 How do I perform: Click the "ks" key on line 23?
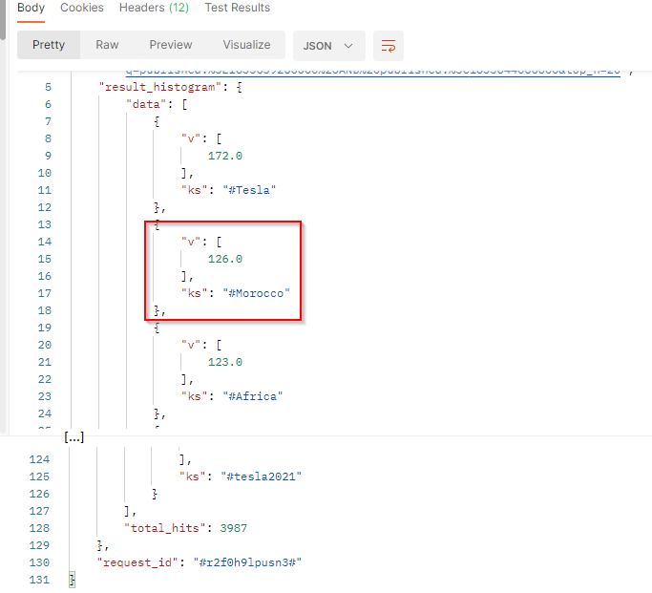pyautogui.click(x=194, y=396)
